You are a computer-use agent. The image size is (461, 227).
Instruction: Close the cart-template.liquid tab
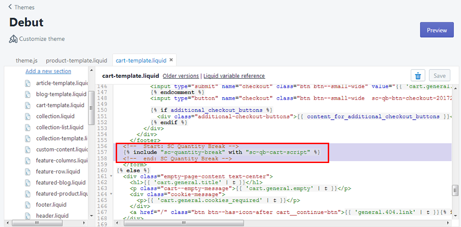171,60
